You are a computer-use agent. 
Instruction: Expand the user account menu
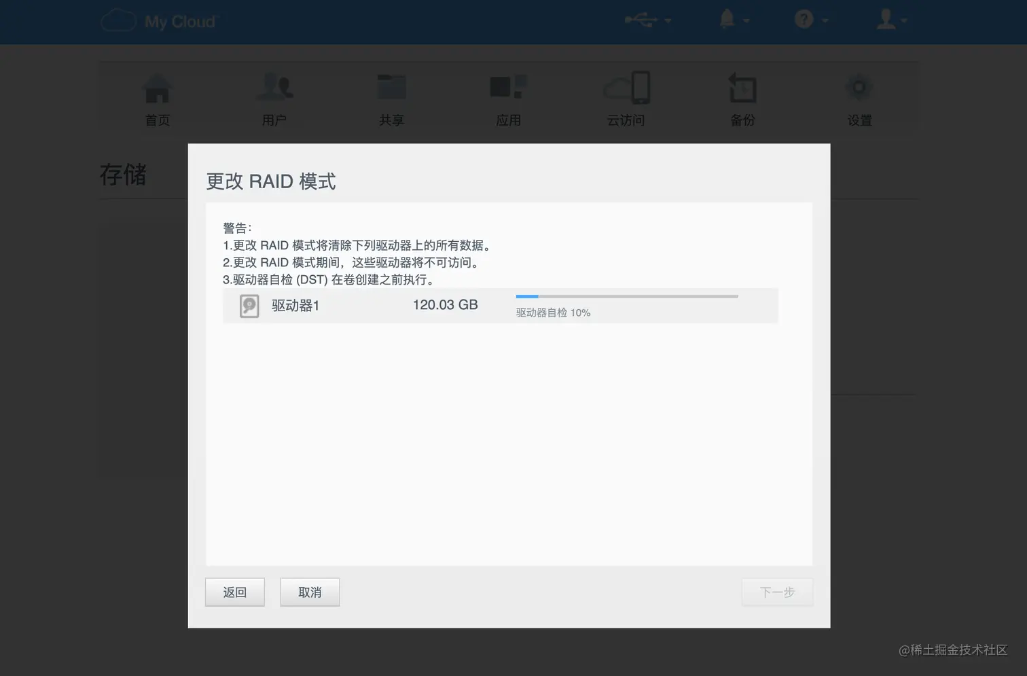click(x=890, y=20)
